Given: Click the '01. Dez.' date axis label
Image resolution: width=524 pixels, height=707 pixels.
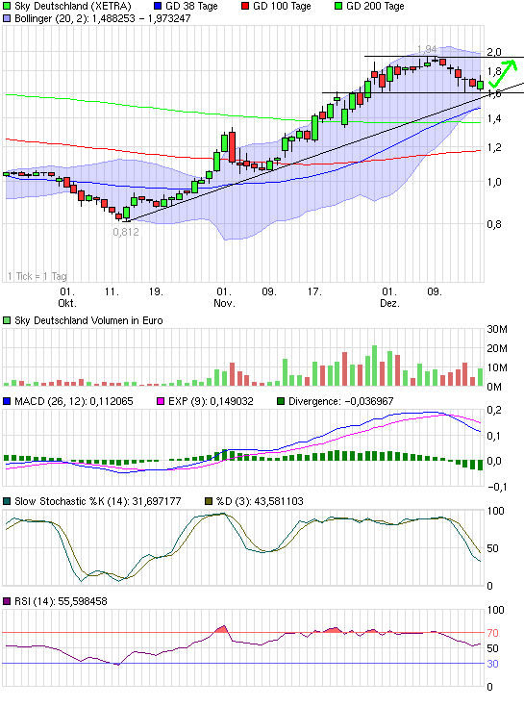Looking at the screenshot, I should pos(389,297).
